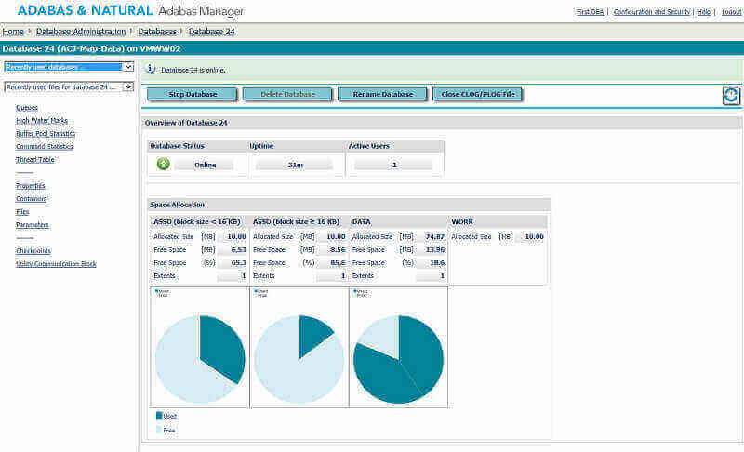744x452 pixels.
Task: Open Database Administration breadcrumb
Action: click(81, 32)
